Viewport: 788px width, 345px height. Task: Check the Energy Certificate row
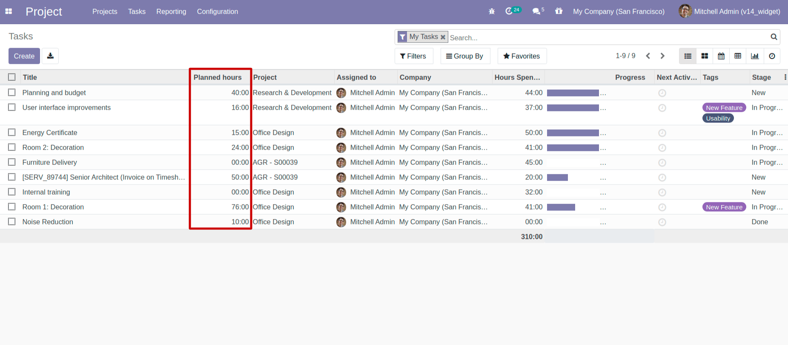pos(12,132)
